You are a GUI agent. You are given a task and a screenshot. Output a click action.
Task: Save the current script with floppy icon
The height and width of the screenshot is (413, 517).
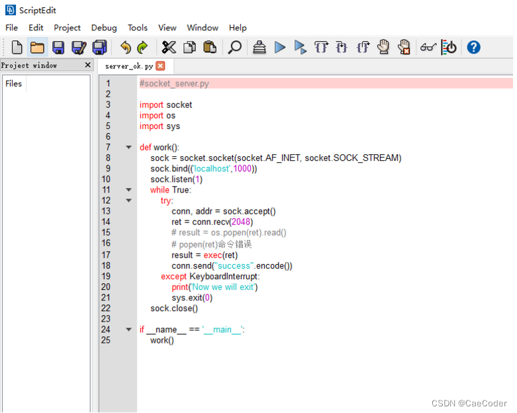click(x=58, y=47)
